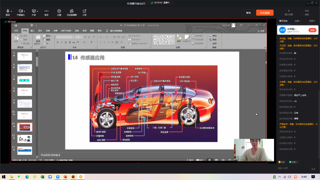
Task: Open the sign-in (签到) feature
Action: pyautogui.click(x=282, y=162)
